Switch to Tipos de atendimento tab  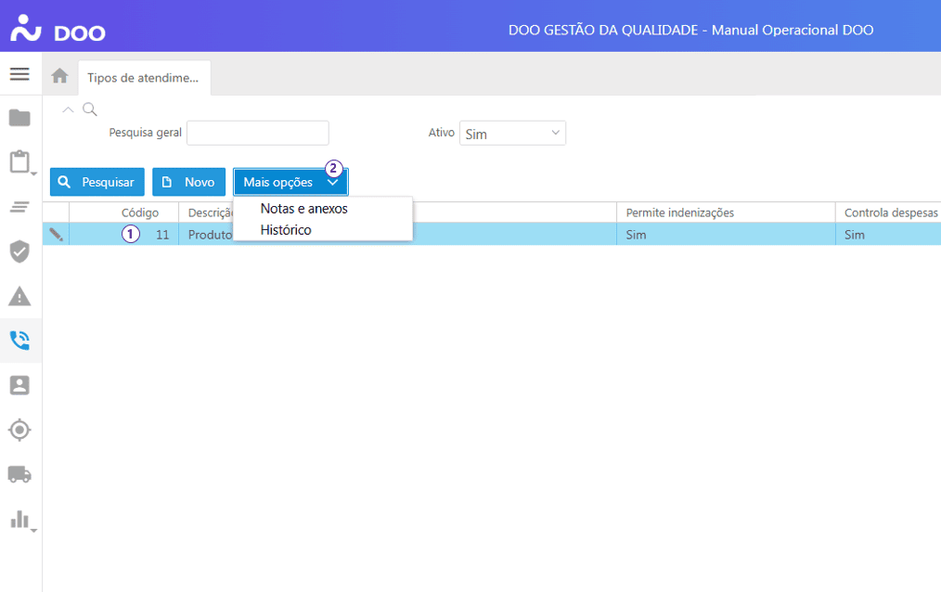(x=144, y=78)
